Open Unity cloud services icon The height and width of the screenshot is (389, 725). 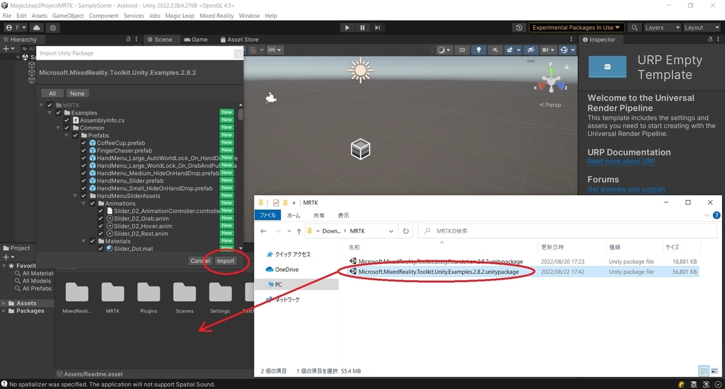36,28
